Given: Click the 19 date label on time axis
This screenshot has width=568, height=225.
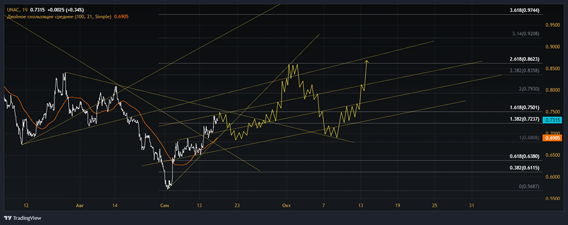Looking at the screenshot, I should (x=398, y=205).
